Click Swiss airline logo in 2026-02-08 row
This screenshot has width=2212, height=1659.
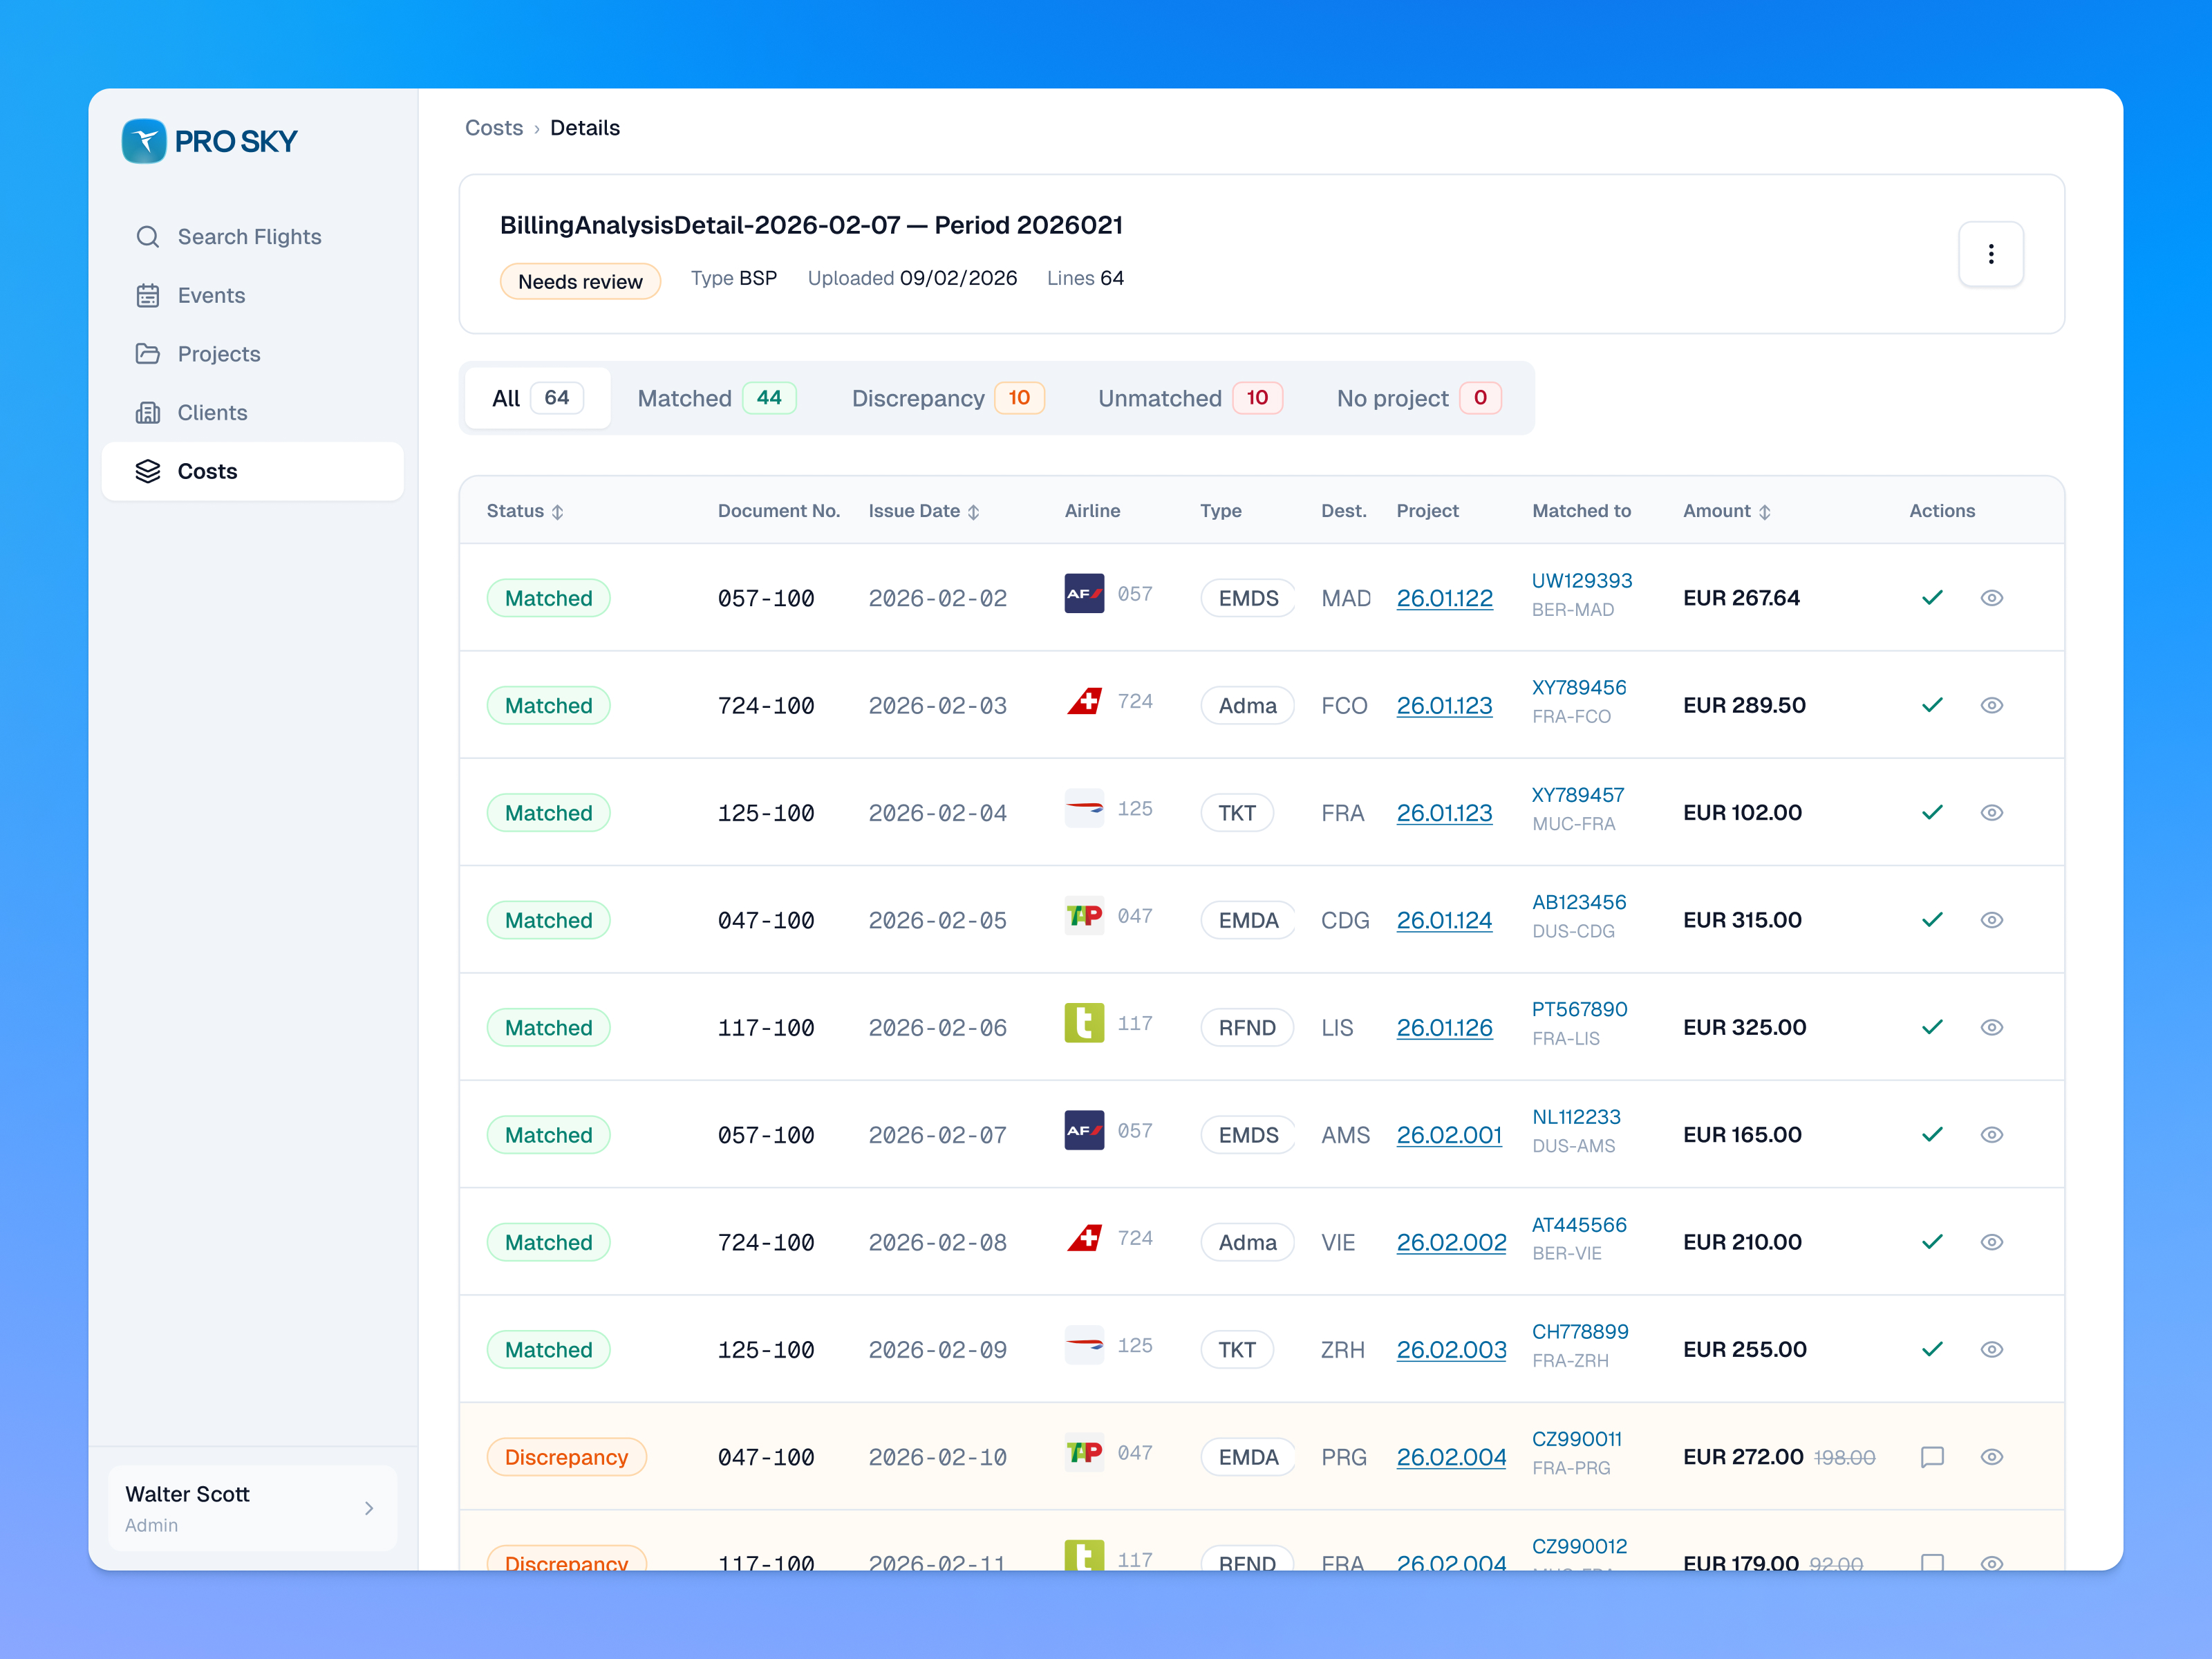tap(1084, 1238)
